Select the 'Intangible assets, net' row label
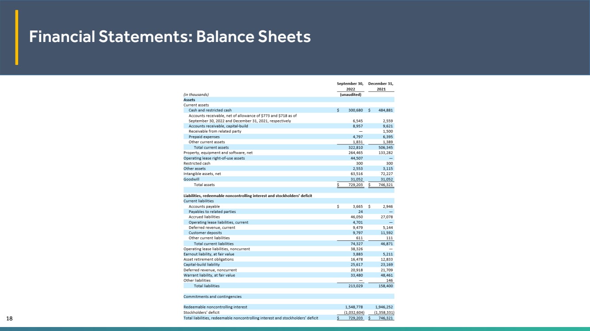The image size is (590, 331). (x=202, y=174)
